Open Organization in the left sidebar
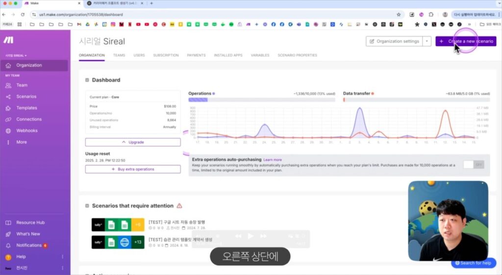Image resolution: width=502 pixels, height=275 pixels. point(34,65)
